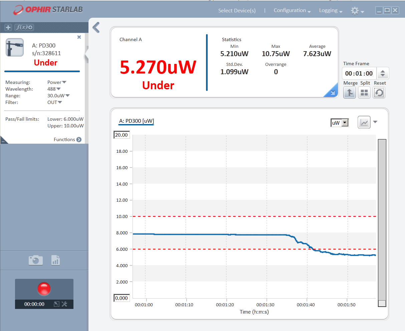The image size is (405, 331).
Task: Collapse left panel with back chevron
Action: point(96,27)
